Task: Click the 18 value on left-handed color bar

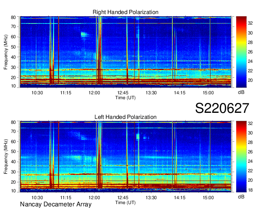Action: click(250, 190)
